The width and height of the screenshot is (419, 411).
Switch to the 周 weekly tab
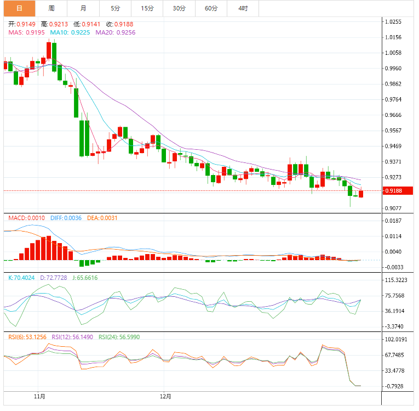click(51, 8)
